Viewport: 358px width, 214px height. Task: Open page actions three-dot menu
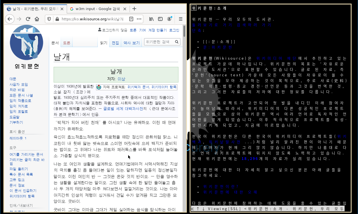pos(139,19)
